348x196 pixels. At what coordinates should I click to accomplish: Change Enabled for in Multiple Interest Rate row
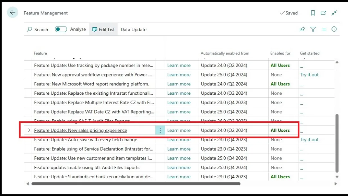[276, 103]
